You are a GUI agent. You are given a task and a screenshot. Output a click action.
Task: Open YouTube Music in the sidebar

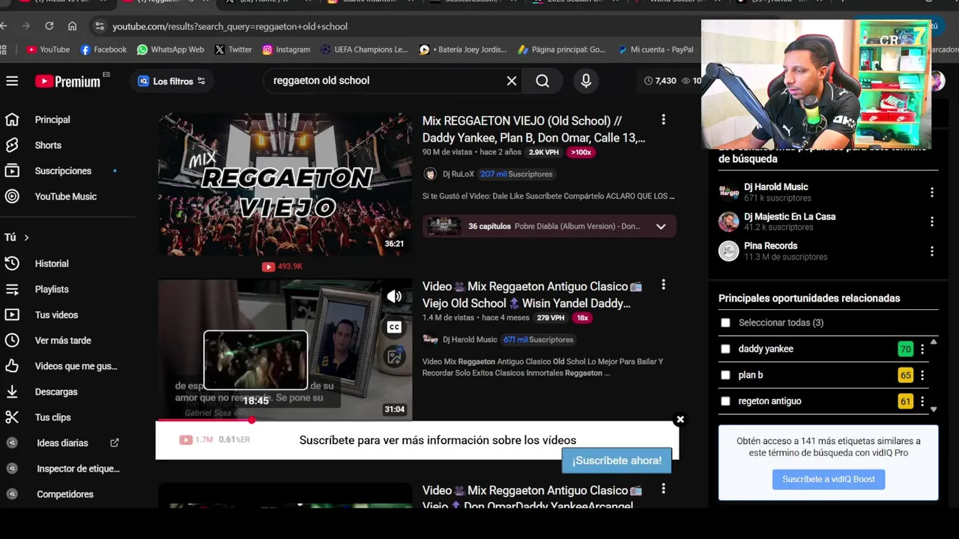tap(66, 196)
